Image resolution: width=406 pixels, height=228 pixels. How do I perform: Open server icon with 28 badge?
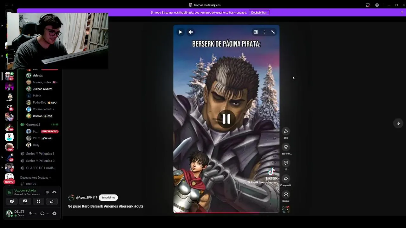click(9, 127)
